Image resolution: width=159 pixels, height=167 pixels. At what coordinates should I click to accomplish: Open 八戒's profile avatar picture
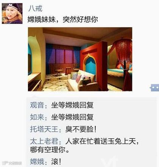12,13
